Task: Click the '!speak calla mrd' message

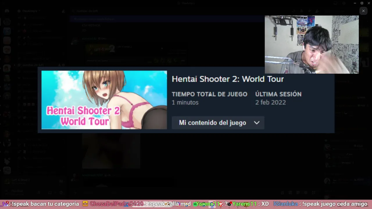Action: [x=169, y=204]
